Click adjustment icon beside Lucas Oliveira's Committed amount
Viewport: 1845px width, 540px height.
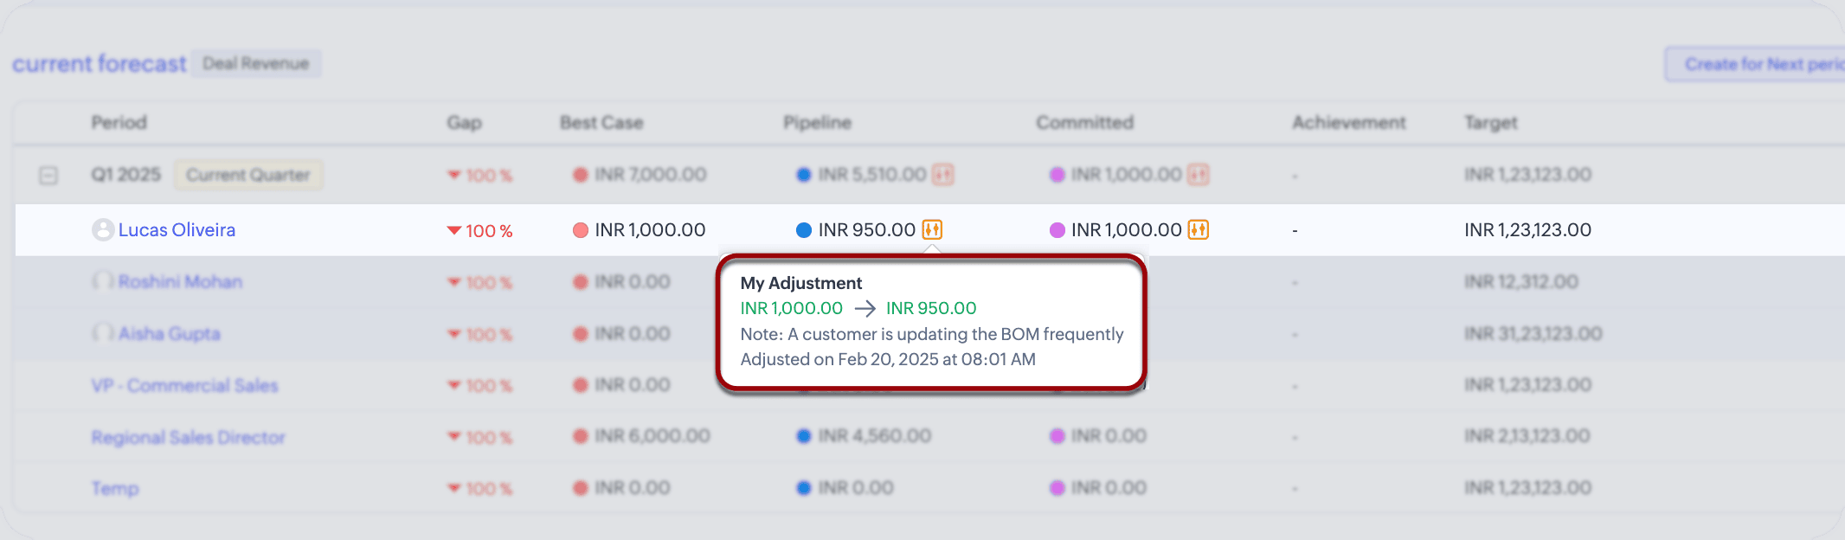1199,230
